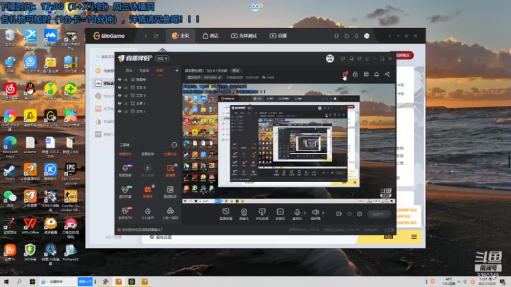This screenshot has width=511, height=287.
Task: Open the 直播伴侣 hamburger menu
Action: coord(367,59)
